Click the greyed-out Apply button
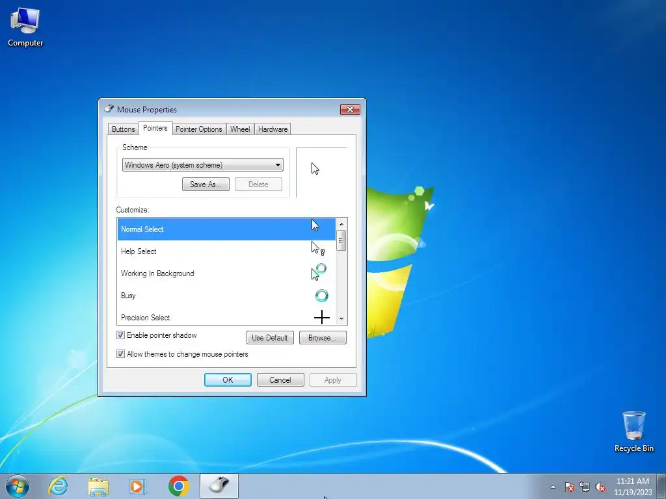 pos(333,379)
